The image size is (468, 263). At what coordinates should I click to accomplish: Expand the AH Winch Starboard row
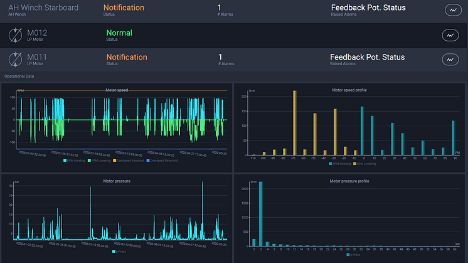[x=233, y=11]
